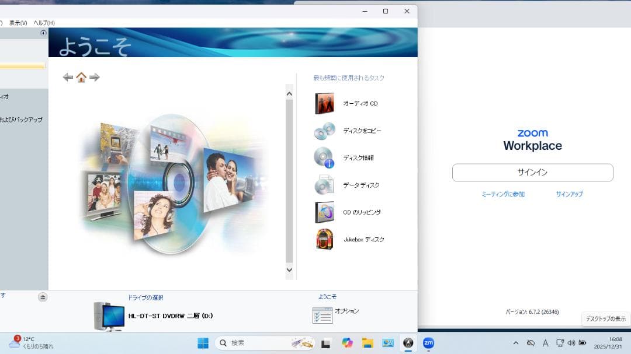Open the ヘルプ(H) menu
Viewport: 631px width, 354px height.
click(x=44, y=22)
